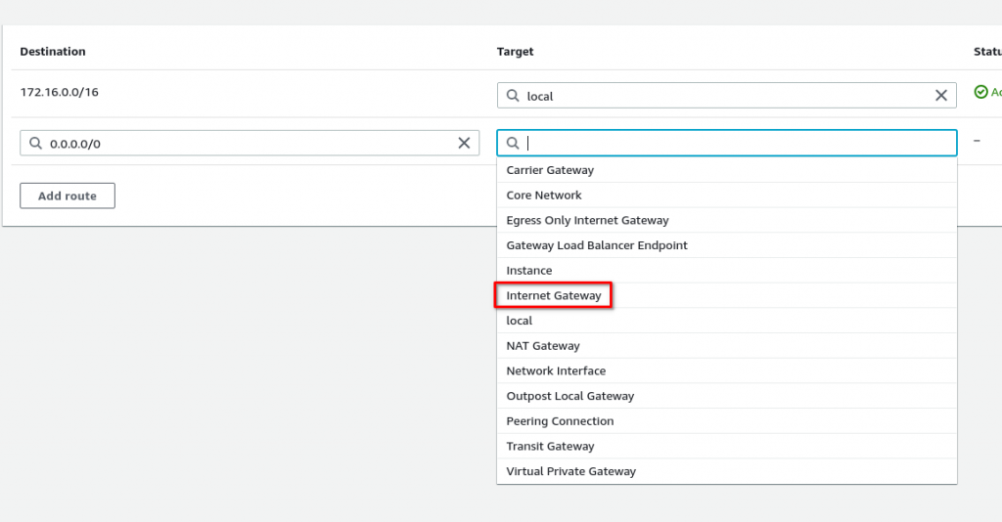
Task: Click the Add route button
Action: point(68,196)
